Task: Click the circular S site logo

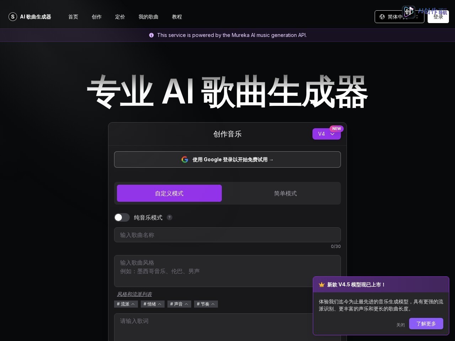Action: pos(13,17)
